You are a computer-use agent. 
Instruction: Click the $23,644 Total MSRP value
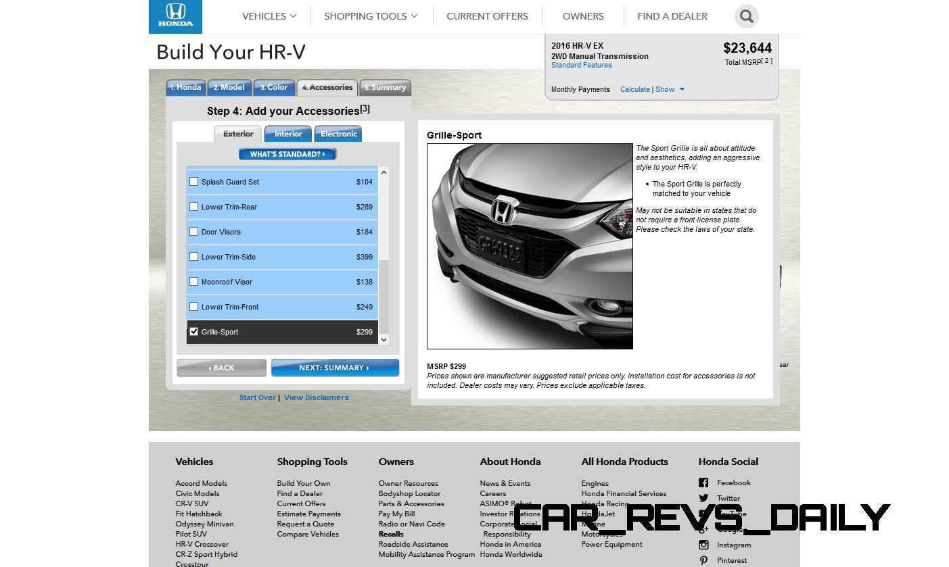[x=747, y=48]
